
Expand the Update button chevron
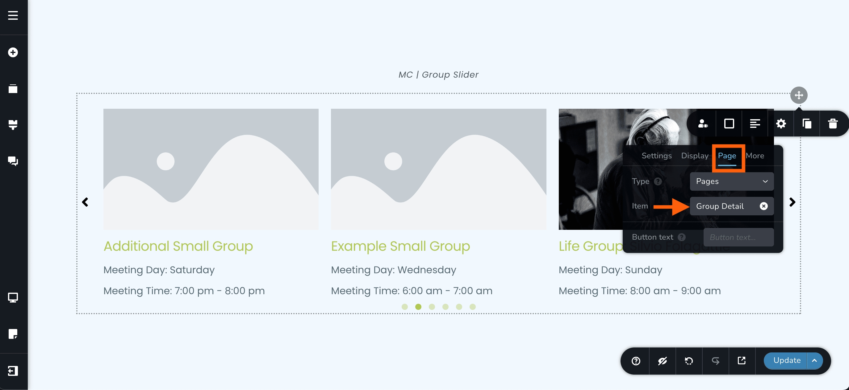(x=815, y=360)
